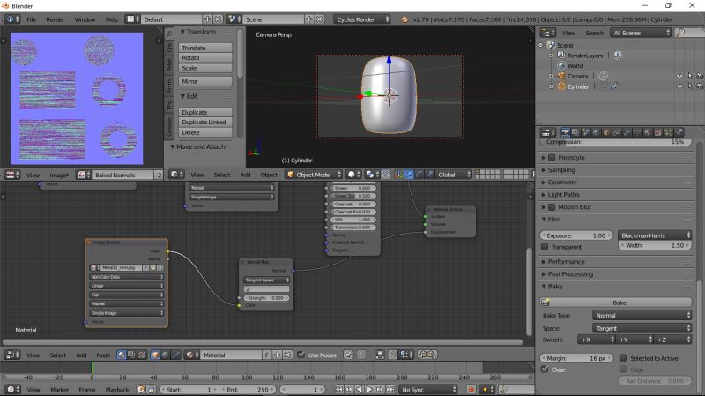This screenshot has width=705, height=396.
Task: Select texture nodes tree type icon
Action: (142, 355)
